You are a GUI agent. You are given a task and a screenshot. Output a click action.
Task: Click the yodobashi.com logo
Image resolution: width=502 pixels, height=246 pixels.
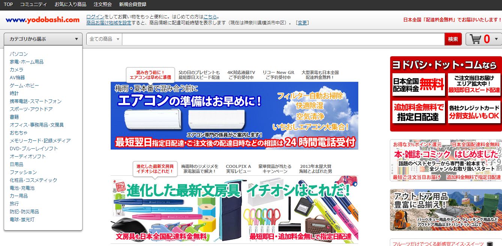pyautogui.click(x=42, y=20)
